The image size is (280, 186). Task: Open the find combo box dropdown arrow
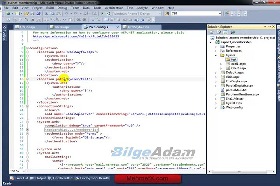(220, 13)
